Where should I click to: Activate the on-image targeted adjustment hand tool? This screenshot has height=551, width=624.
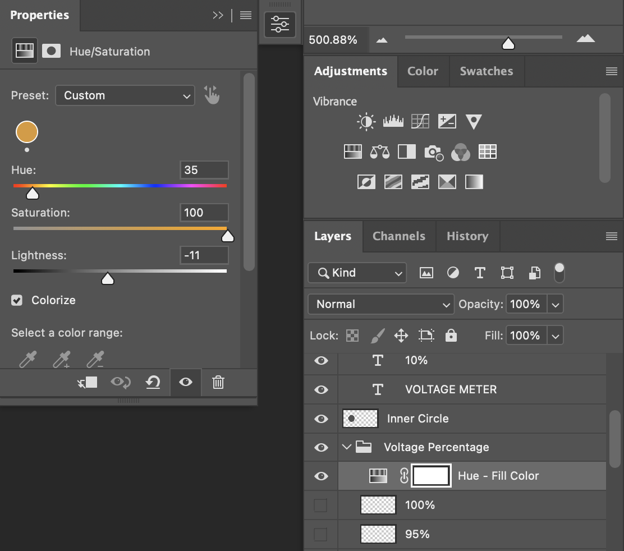(x=212, y=95)
